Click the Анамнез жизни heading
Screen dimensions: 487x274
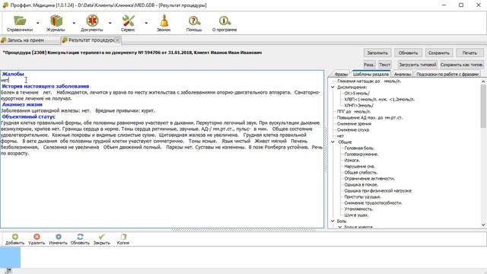[22, 104]
